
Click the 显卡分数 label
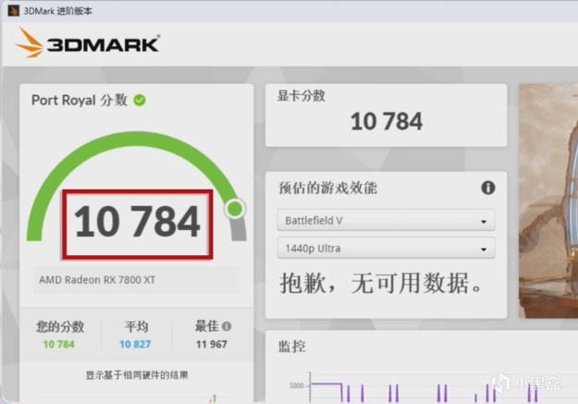(301, 96)
